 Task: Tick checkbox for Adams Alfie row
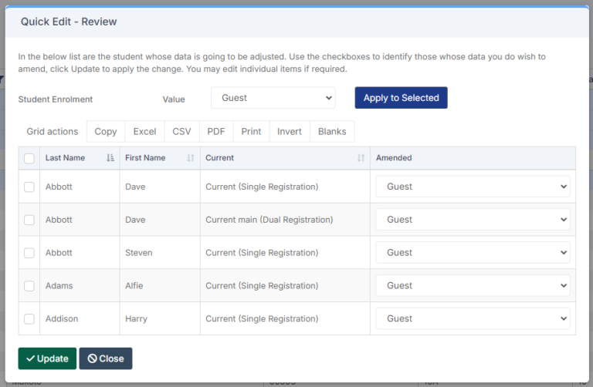click(x=29, y=286)
